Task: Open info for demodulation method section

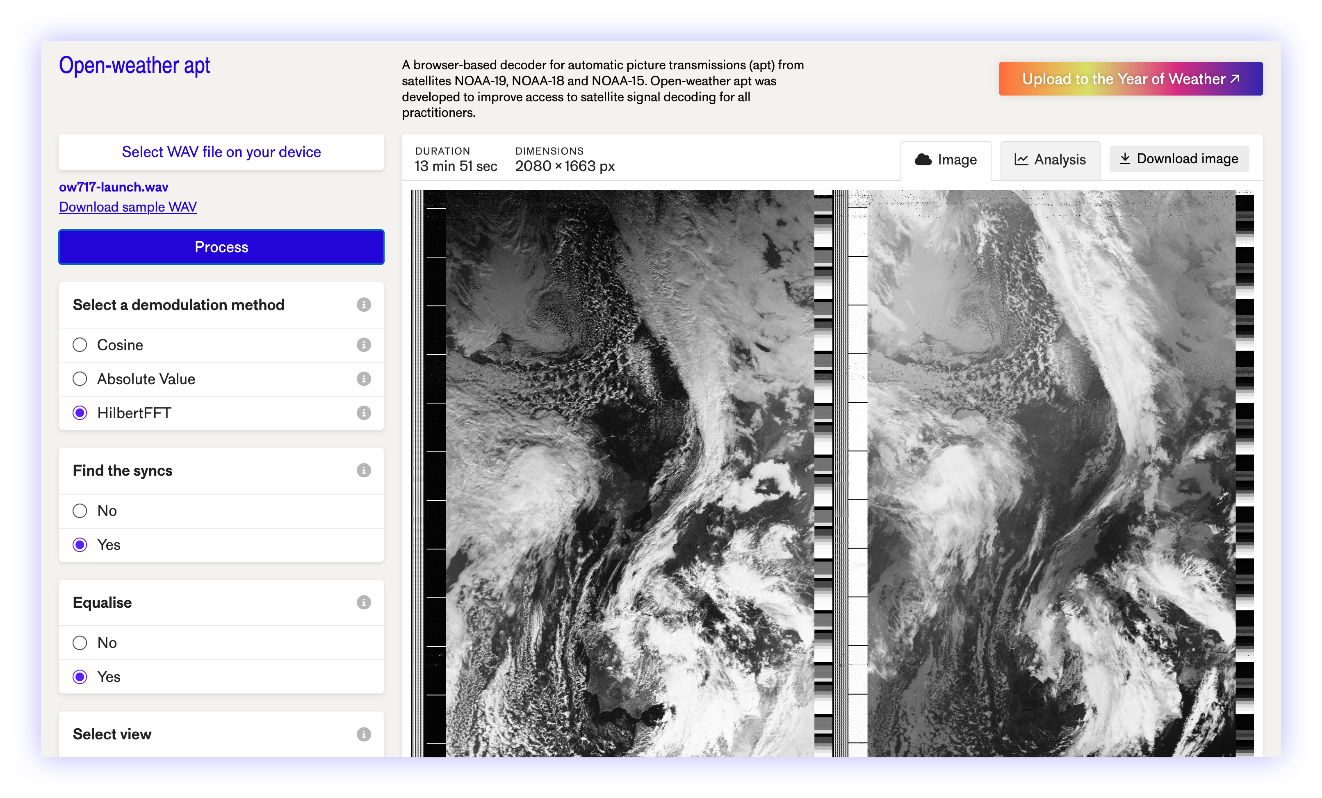Action: pyautogui.click(x=364, y=305)
